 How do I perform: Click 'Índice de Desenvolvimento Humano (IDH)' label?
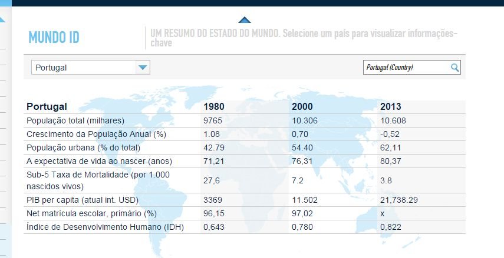pos(105,227)
